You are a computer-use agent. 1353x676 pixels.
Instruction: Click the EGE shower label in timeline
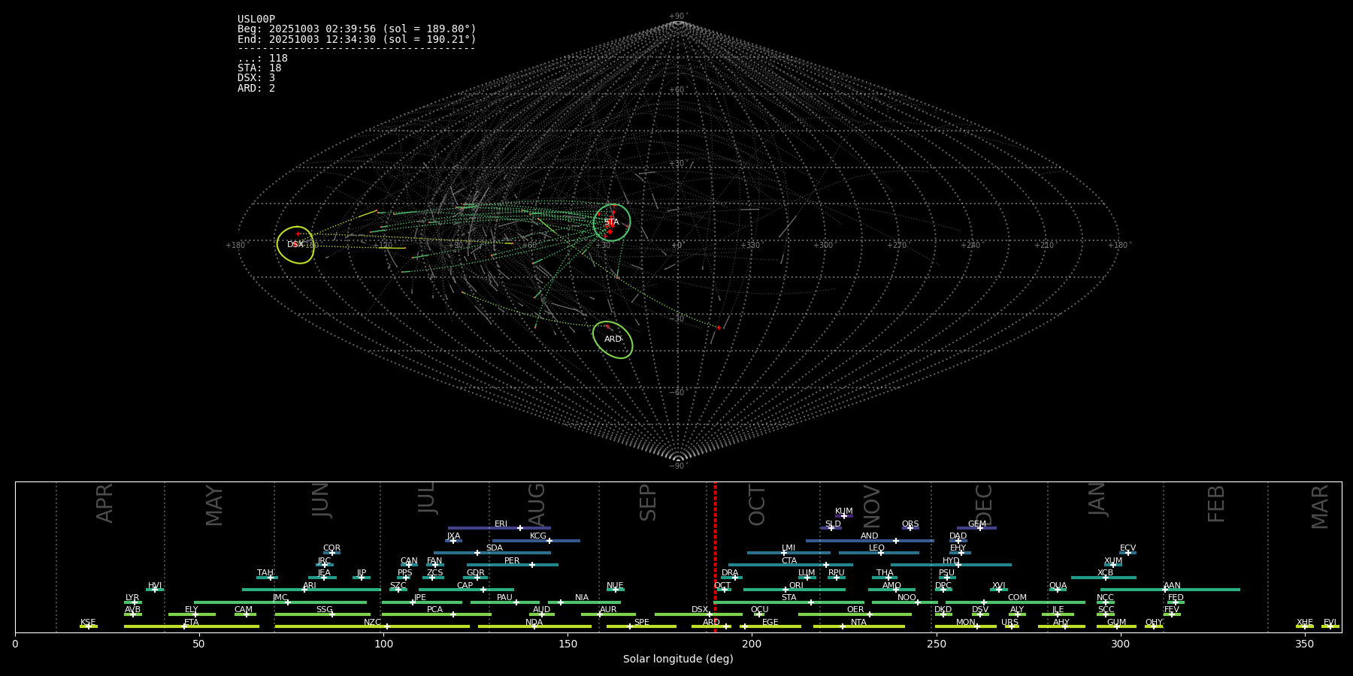[x=770, y=623]
